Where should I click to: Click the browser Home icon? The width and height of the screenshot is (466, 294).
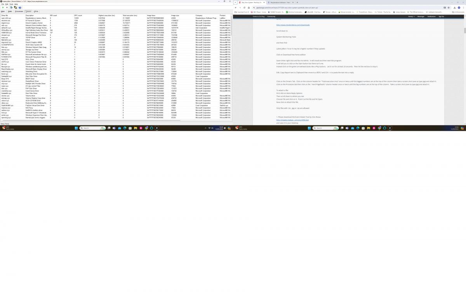point(249,7)
